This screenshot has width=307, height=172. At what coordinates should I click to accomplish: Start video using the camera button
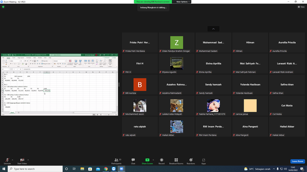(22, 161)
